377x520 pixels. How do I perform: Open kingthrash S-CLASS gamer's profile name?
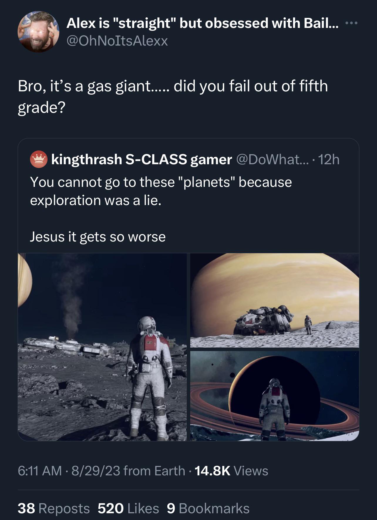coord(142,160)
